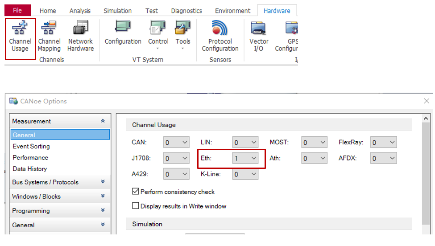Click the CANoe Options title icon

click(x=13, y=101)
